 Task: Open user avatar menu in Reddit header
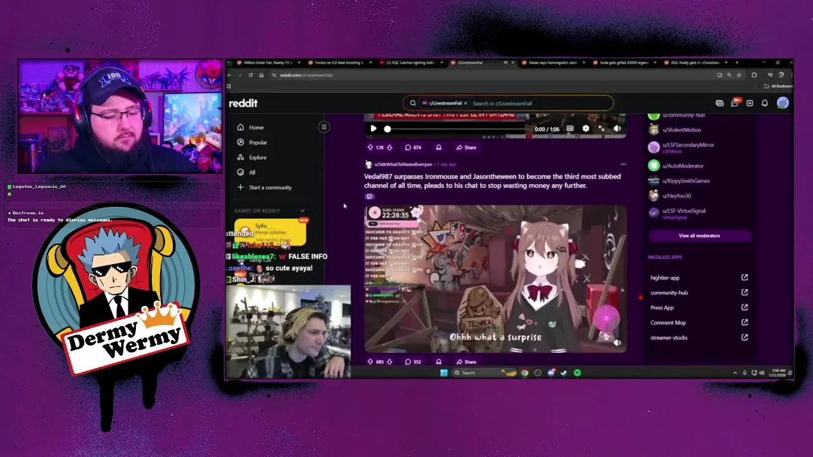(x=783, y=103)
